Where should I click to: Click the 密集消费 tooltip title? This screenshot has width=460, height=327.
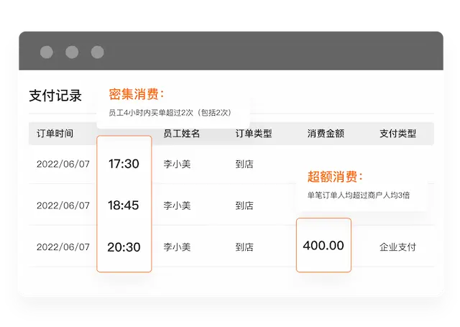click(x=137, y=94)
